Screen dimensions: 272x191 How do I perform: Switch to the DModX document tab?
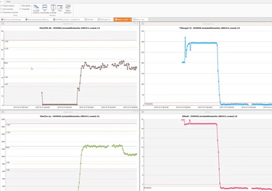pyautogui.click(x=89, y=20)
